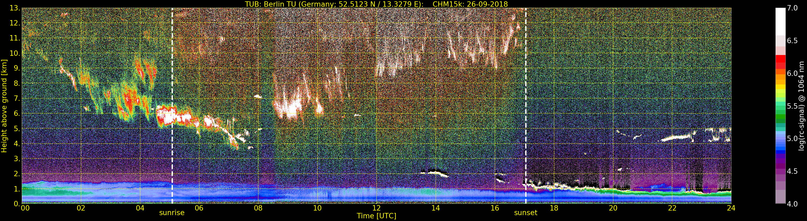The image size is (807, 221).
Task: Click the "1." tick on the height axis
Action: point(16,189)
